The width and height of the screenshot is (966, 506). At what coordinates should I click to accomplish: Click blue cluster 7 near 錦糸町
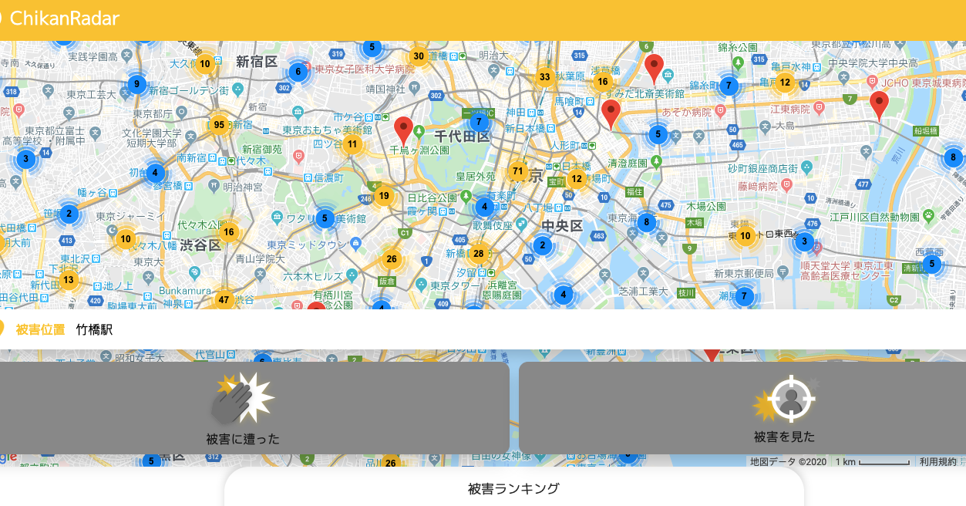point(729,86)
